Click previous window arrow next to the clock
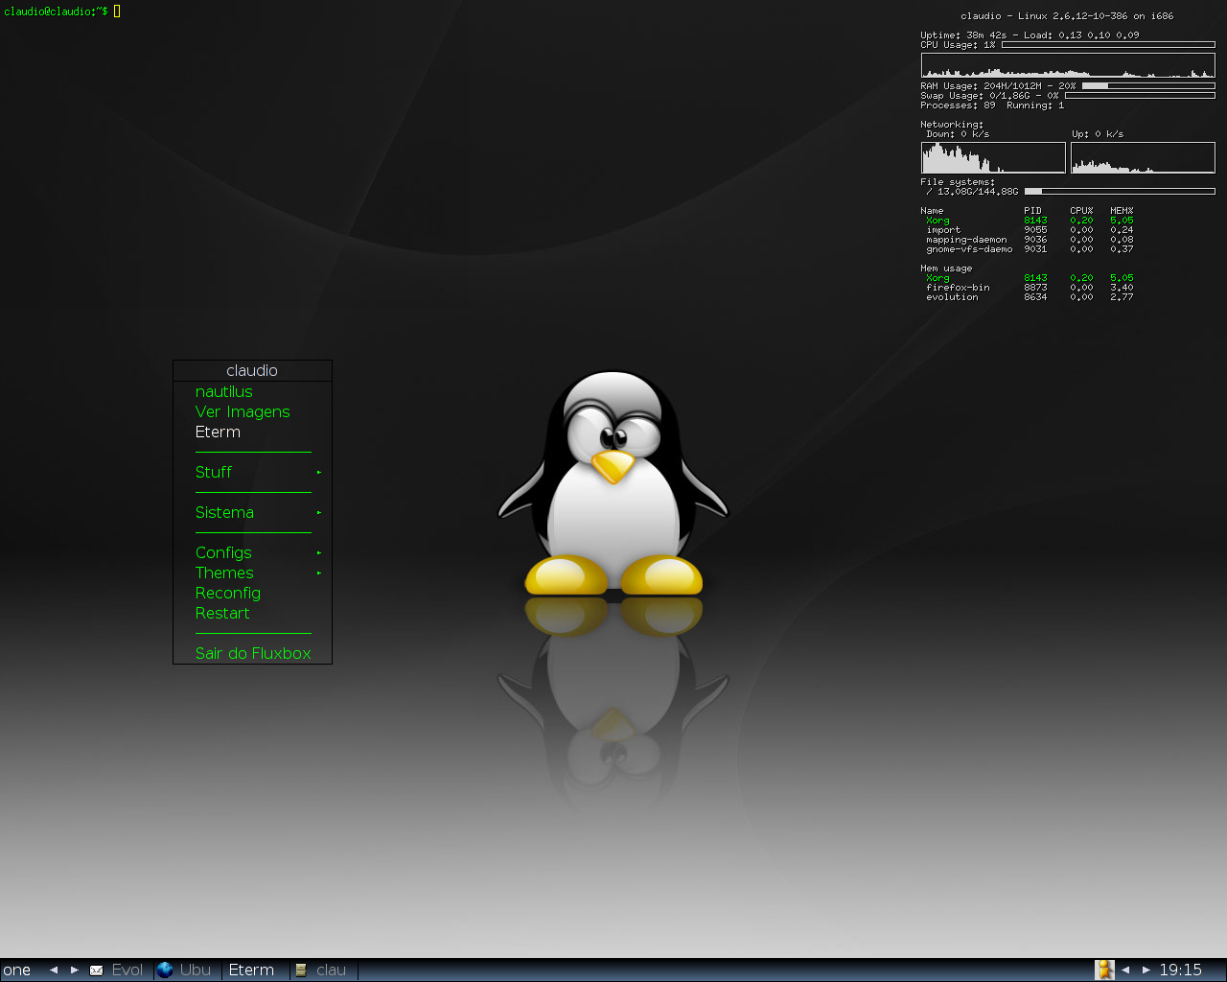This screenshot has width=1227, height=982. (x=1125, y=970)
